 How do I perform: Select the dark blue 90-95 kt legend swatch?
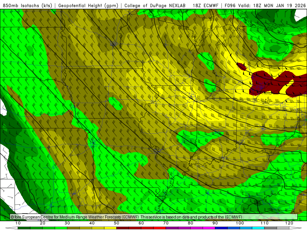(x=221, y=228)
